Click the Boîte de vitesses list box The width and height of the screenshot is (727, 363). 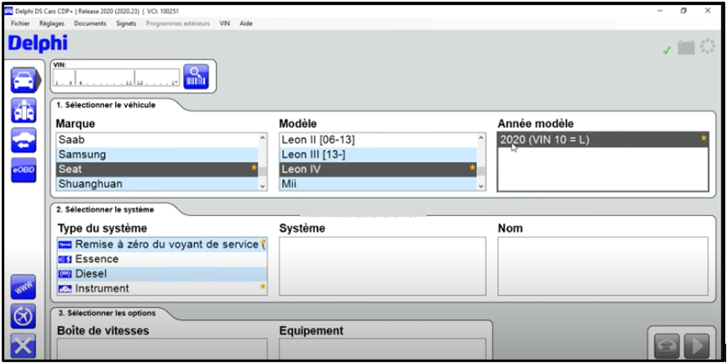pos(162,349)
